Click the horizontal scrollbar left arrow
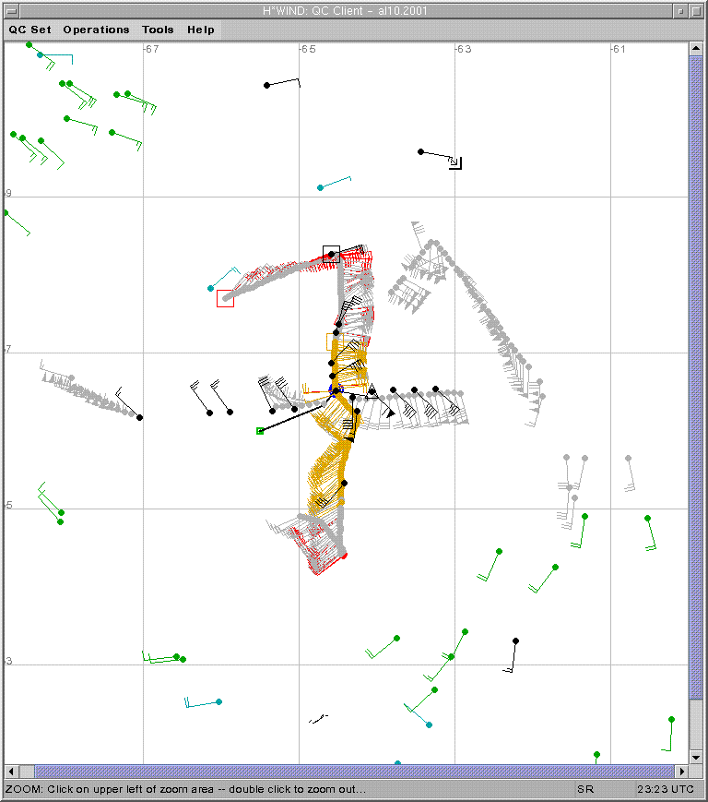Screen dimensions: 708x802 [x=12, y=771]
